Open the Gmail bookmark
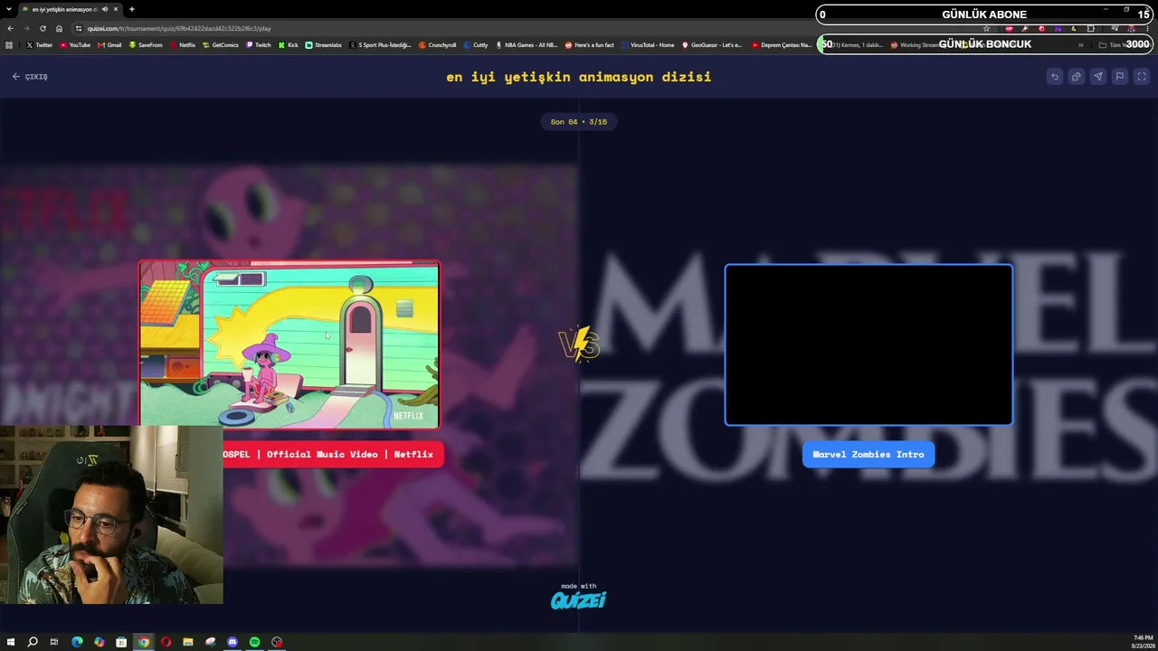The image size is (1158, 651). [110, 45]
